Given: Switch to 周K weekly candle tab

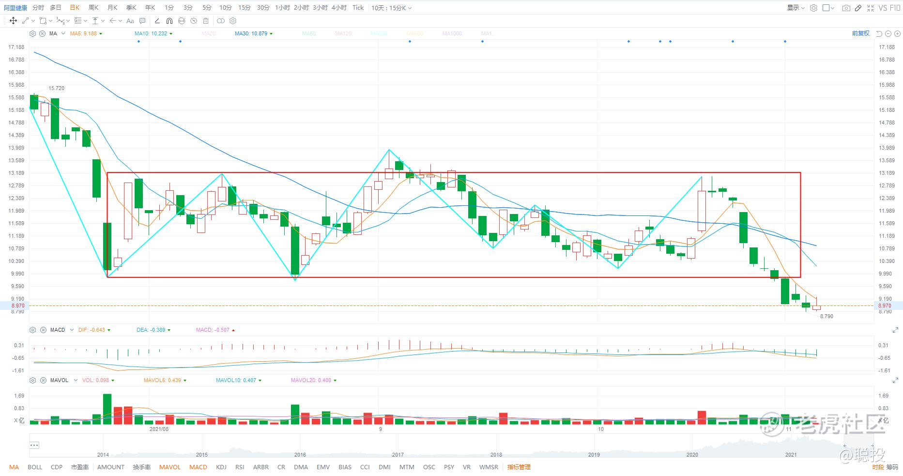Looking at the screenshot, I should coord(93,8).
